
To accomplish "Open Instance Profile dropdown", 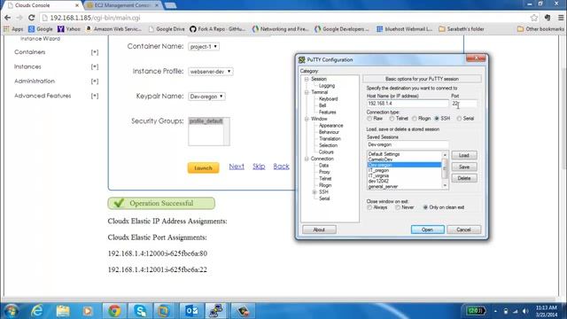I will point(211,72).
